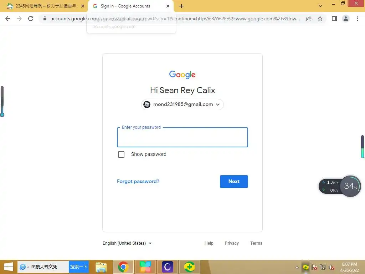This screenshot has width=365, height=274.
Task: Close the 2345网址导航 tab
Action: (x=83, y=6)
